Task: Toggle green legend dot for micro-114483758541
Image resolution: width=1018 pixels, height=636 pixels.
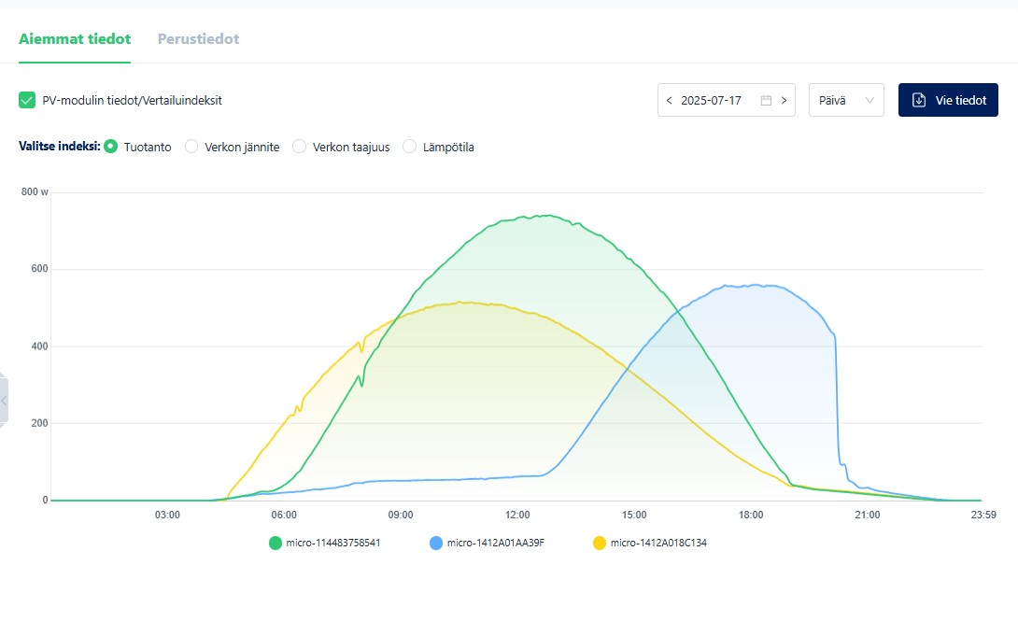Action: (275, 543)
